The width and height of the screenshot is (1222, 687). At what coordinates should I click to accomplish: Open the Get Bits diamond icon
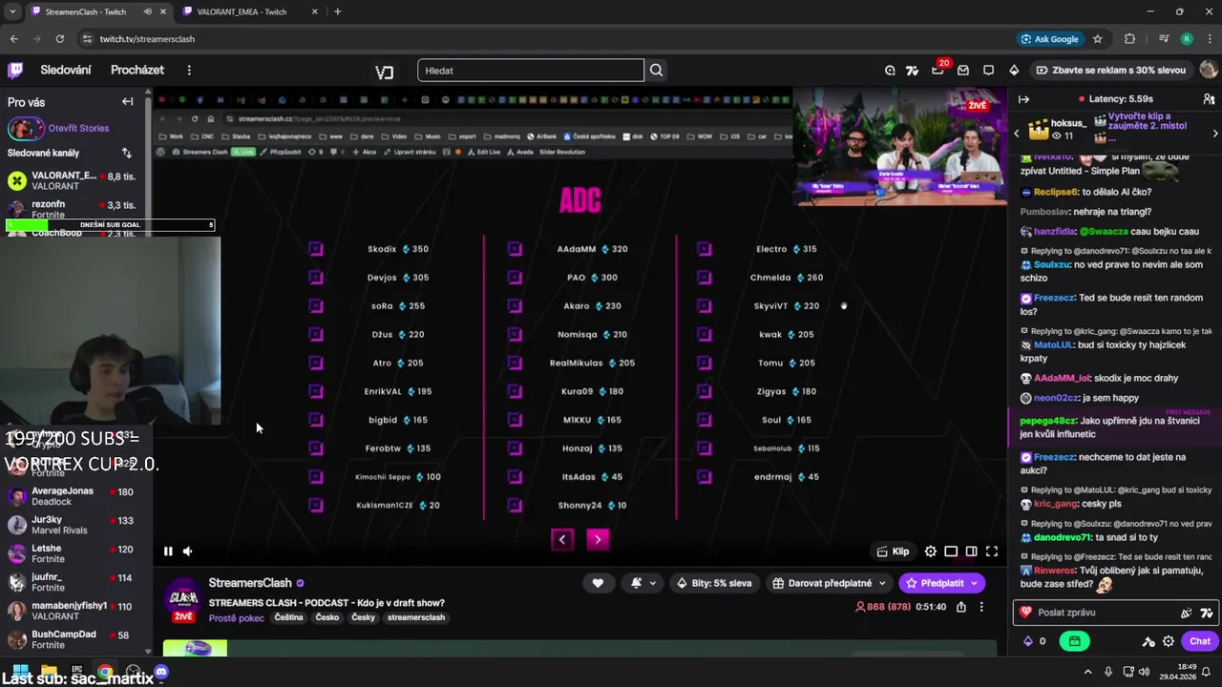tap(1014, 70)
